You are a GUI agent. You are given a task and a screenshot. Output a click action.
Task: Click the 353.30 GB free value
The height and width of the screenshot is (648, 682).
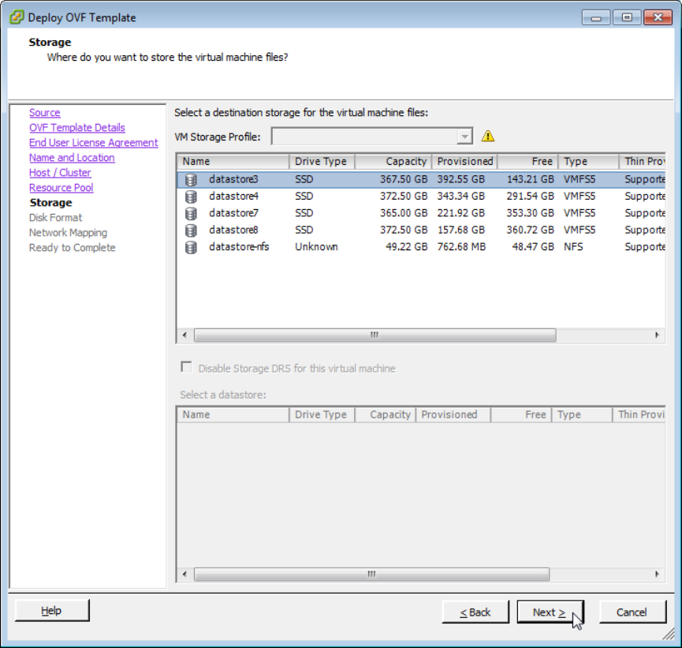pos(530,213)
